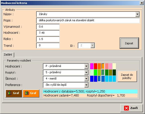Open the ID dropdown list

coord(93,45)
